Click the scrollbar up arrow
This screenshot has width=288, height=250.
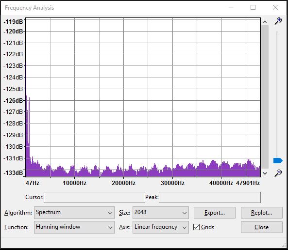click(265, 22)
